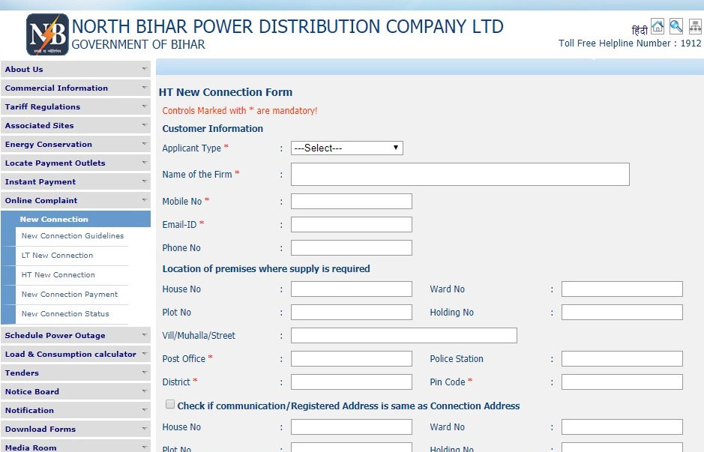The width and height of the screenshot is (704, 452).
Task: Click the arrow icon beside Tariff Regulations
Action: [x=143, y=106]
